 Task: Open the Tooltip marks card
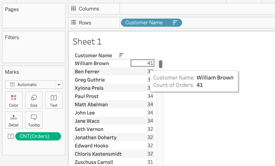[34, 120]
